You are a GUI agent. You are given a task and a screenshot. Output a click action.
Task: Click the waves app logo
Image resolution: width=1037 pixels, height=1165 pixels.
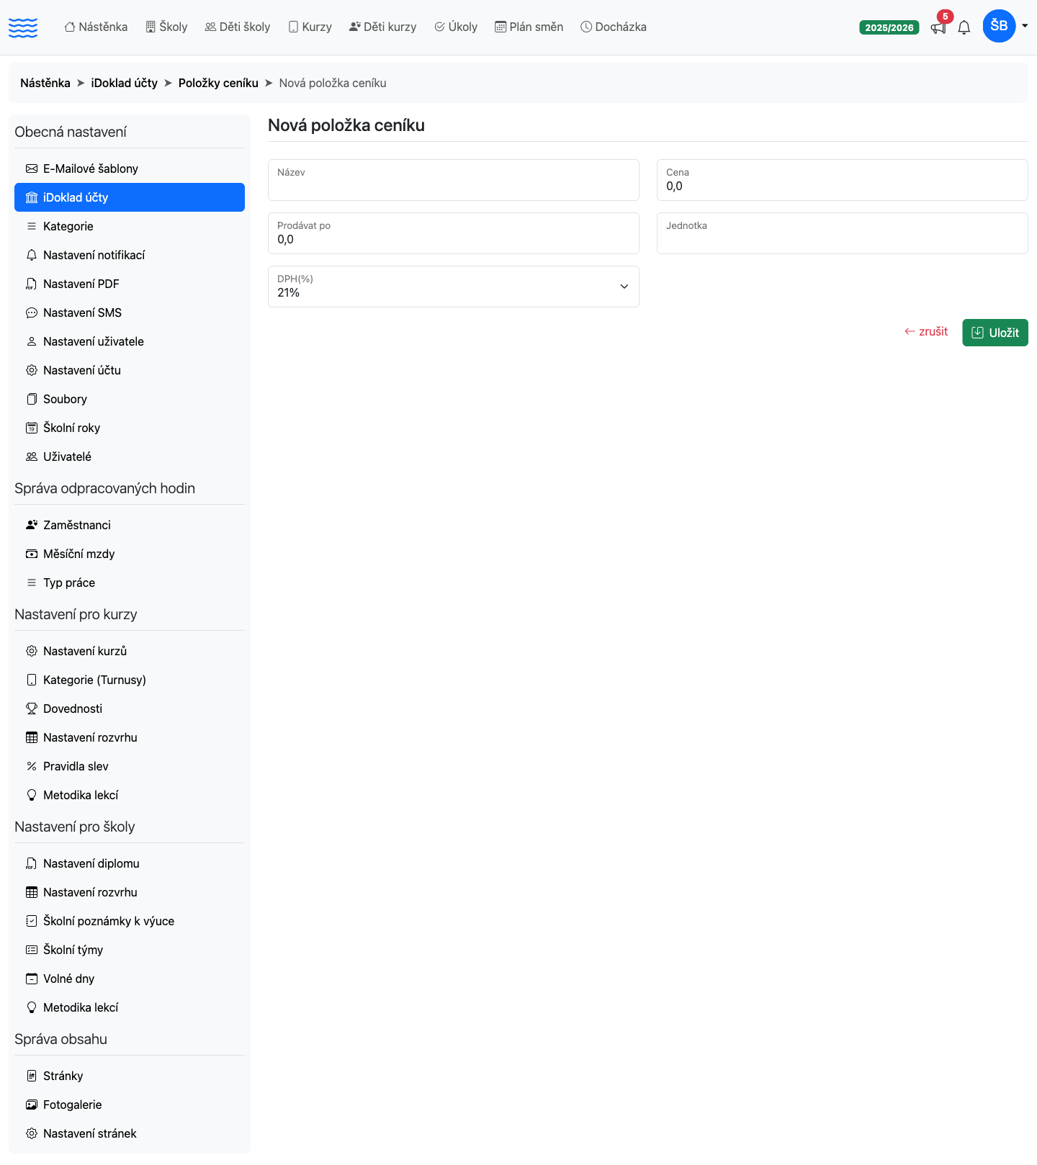(23, 27)
